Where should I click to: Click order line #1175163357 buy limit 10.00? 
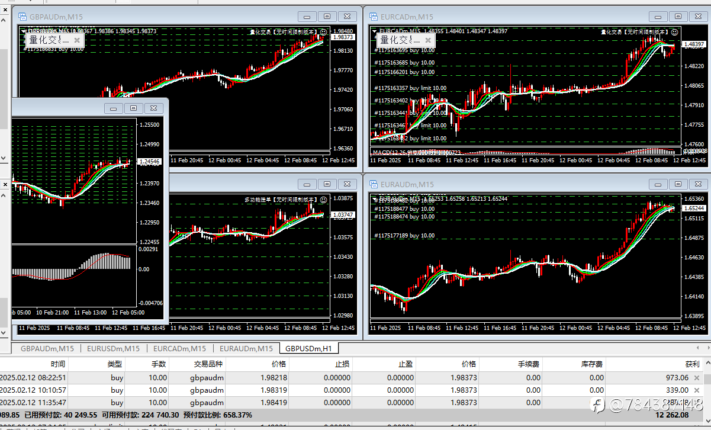[410, 88]
